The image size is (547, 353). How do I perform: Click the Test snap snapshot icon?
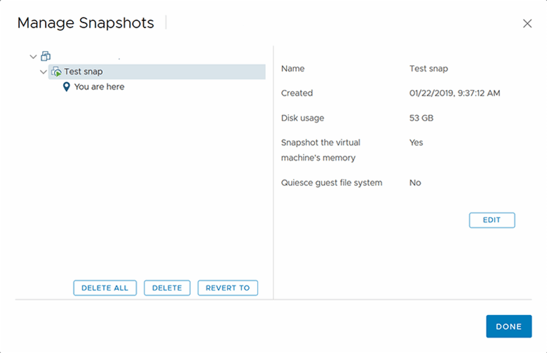point(56,72)
